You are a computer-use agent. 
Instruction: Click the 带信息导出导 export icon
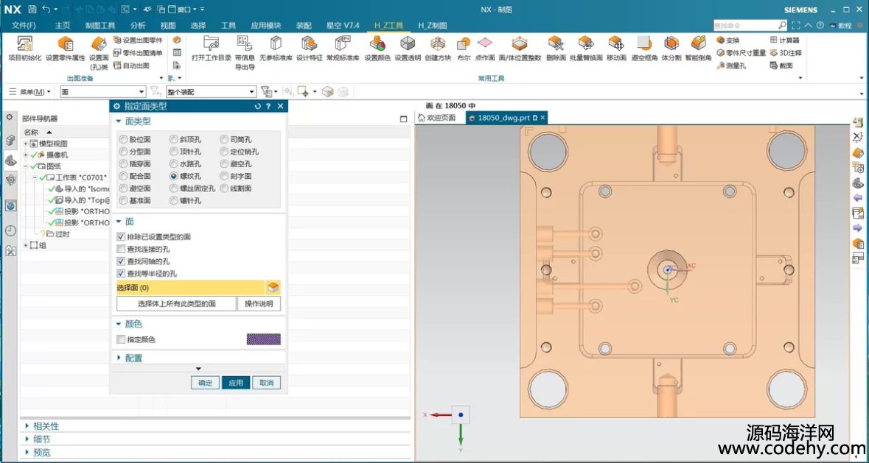245,52
